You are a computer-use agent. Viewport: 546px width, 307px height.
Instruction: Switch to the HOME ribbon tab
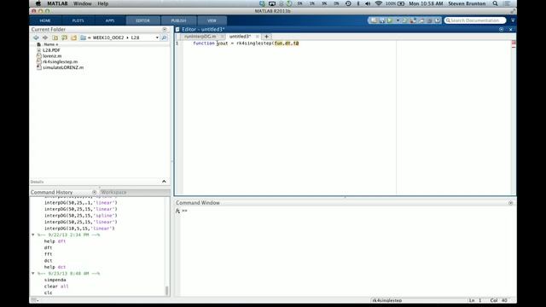pos(45,20)
